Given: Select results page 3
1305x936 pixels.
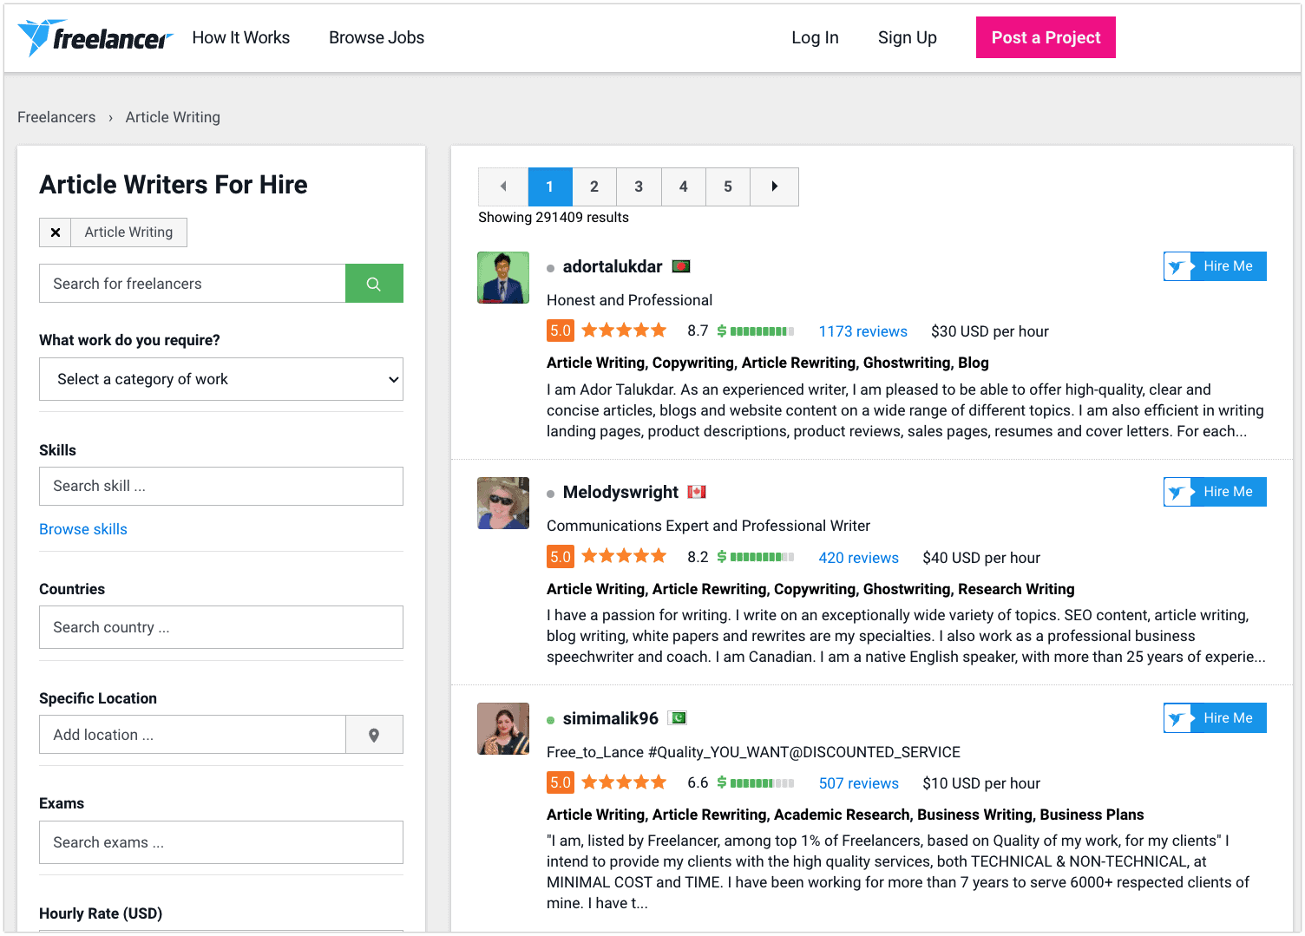Looking at the screenshot, I should pos(639,187).
